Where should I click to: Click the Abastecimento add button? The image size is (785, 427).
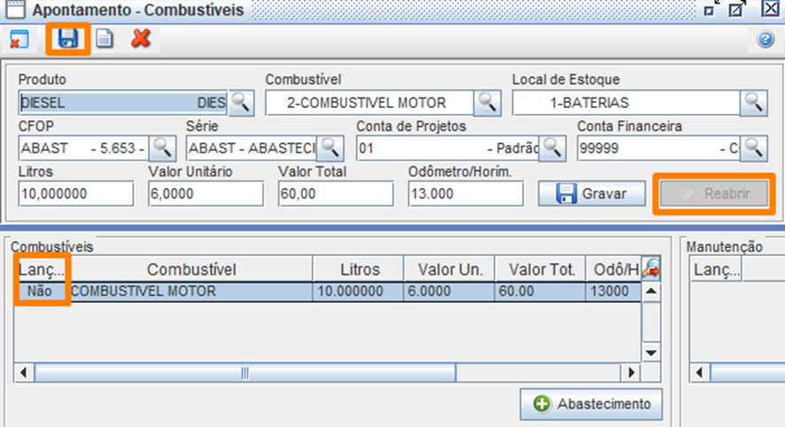coord(591,404)
